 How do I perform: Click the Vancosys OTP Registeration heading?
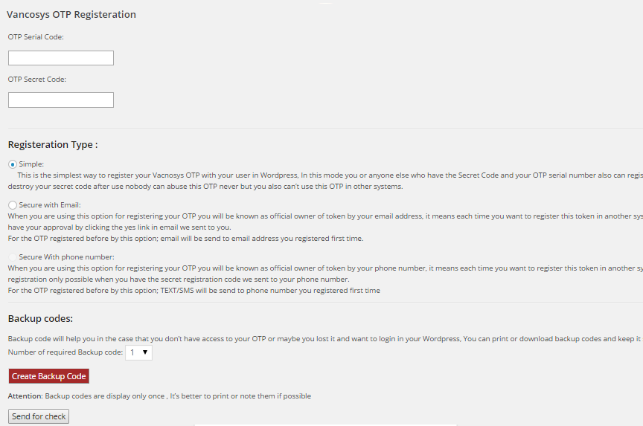(71, 14)
